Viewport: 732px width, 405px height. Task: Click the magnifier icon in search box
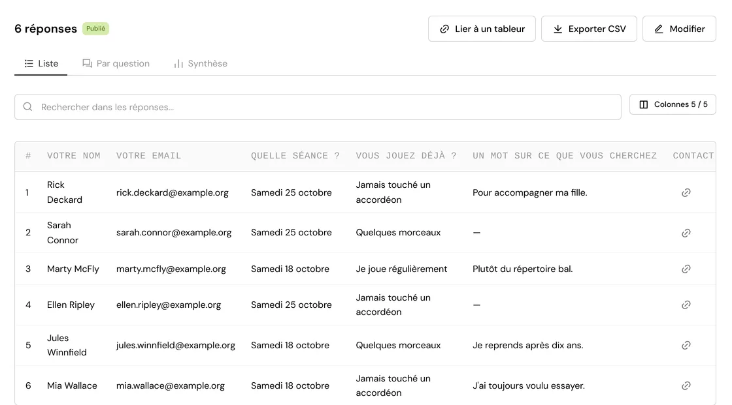click(x=27, y=107)
